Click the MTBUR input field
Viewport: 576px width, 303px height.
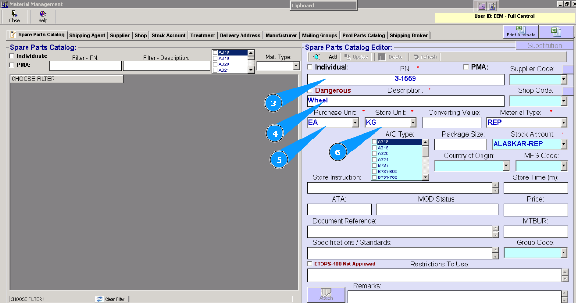coord(536,231)
